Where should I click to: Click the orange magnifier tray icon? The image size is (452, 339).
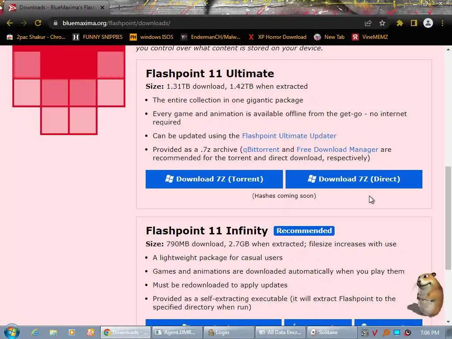point(386,333)
